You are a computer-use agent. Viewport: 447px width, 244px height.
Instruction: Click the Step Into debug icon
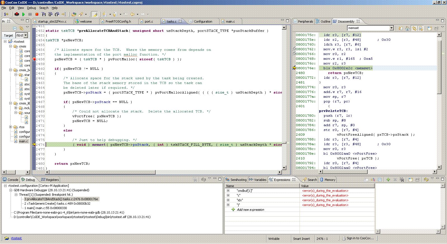click(44, 14)
